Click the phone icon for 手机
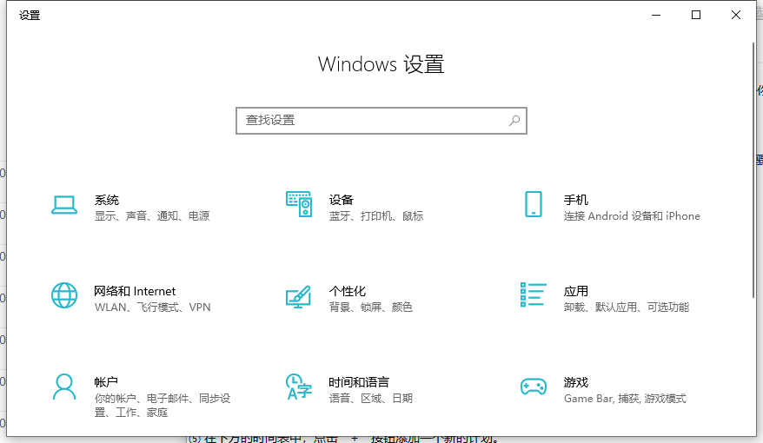763x443 pixels. pos(533,205)
